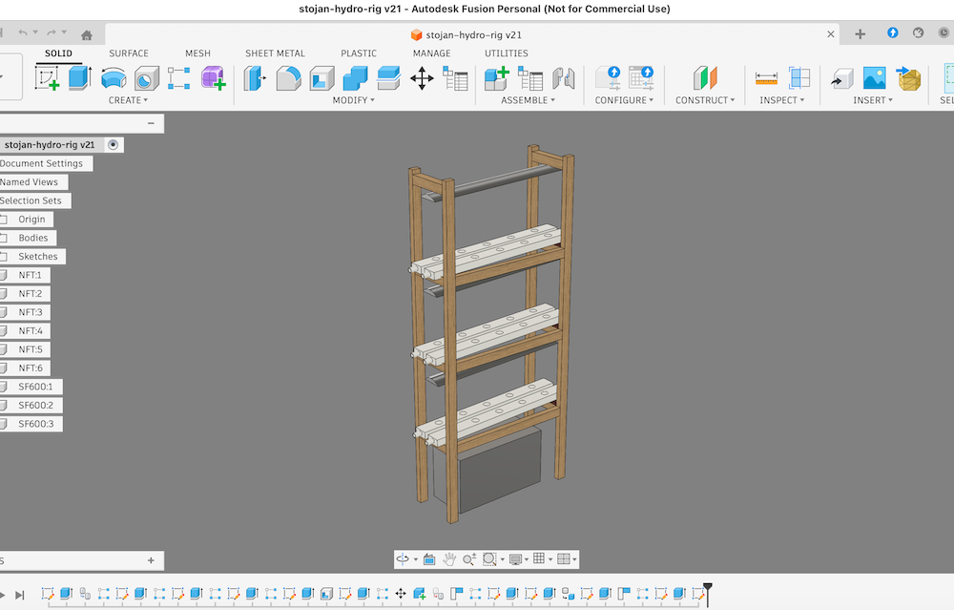Click the Insert Canvas picture icon
The width and height of the screenshot is (954, 610).
tap(875, 78)
